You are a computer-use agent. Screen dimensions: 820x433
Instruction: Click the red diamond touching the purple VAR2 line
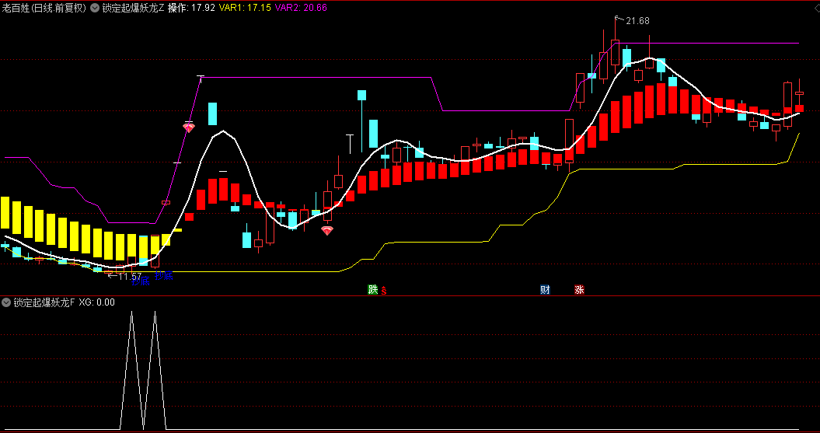coord(188,127)
